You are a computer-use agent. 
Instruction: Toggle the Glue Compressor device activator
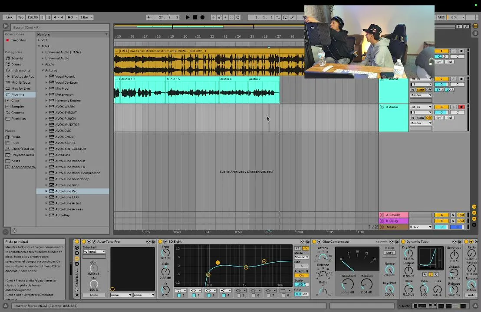pyautogui.click(x=314, y=241)
